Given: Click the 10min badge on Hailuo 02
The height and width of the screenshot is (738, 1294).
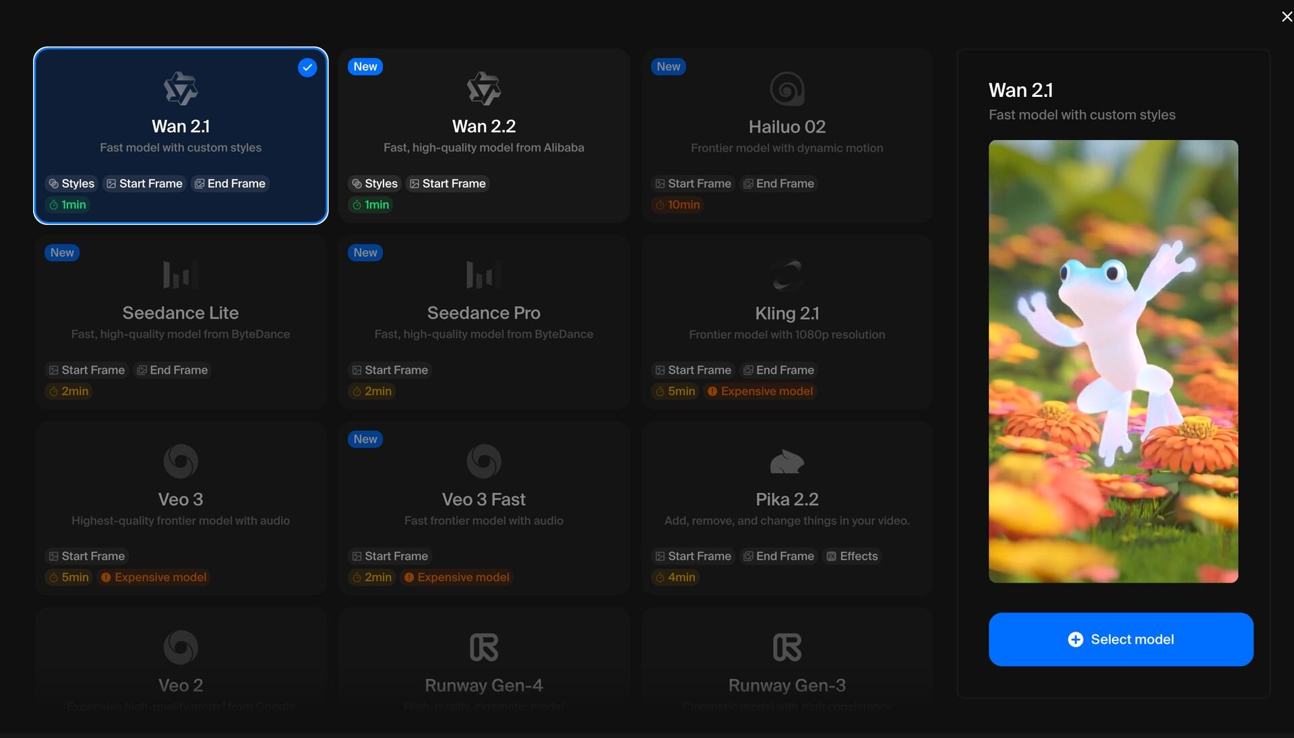Looking at the screenshot, I should [x=677, y=205].
